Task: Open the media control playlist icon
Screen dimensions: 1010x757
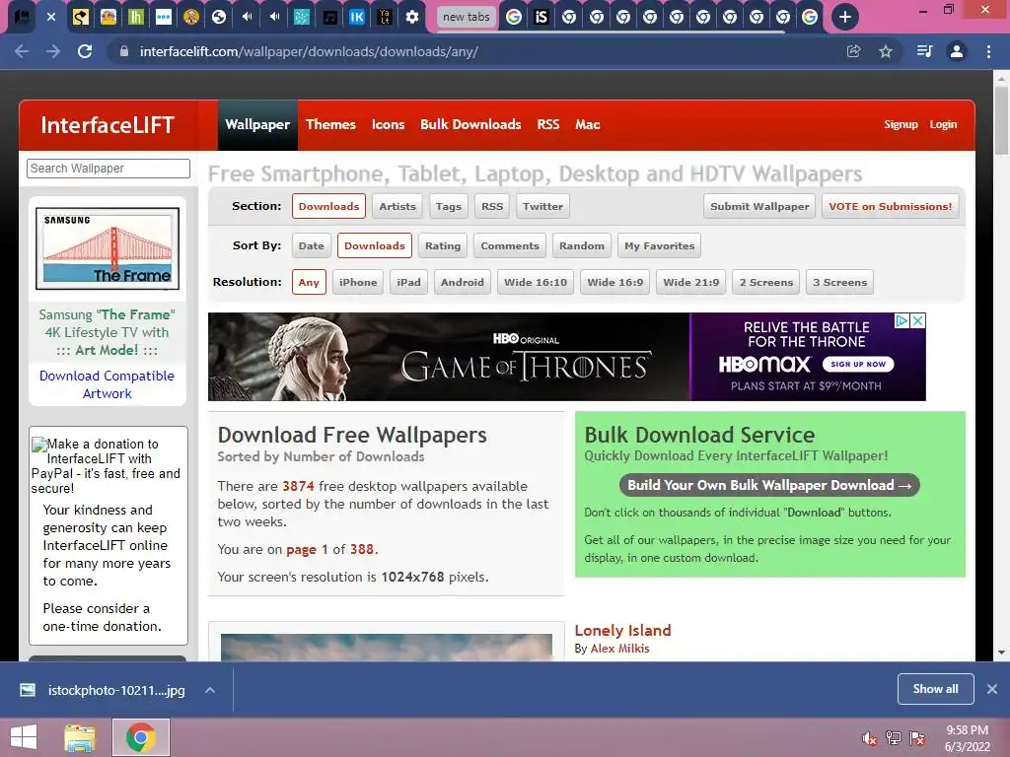Action: click(924, 51)
